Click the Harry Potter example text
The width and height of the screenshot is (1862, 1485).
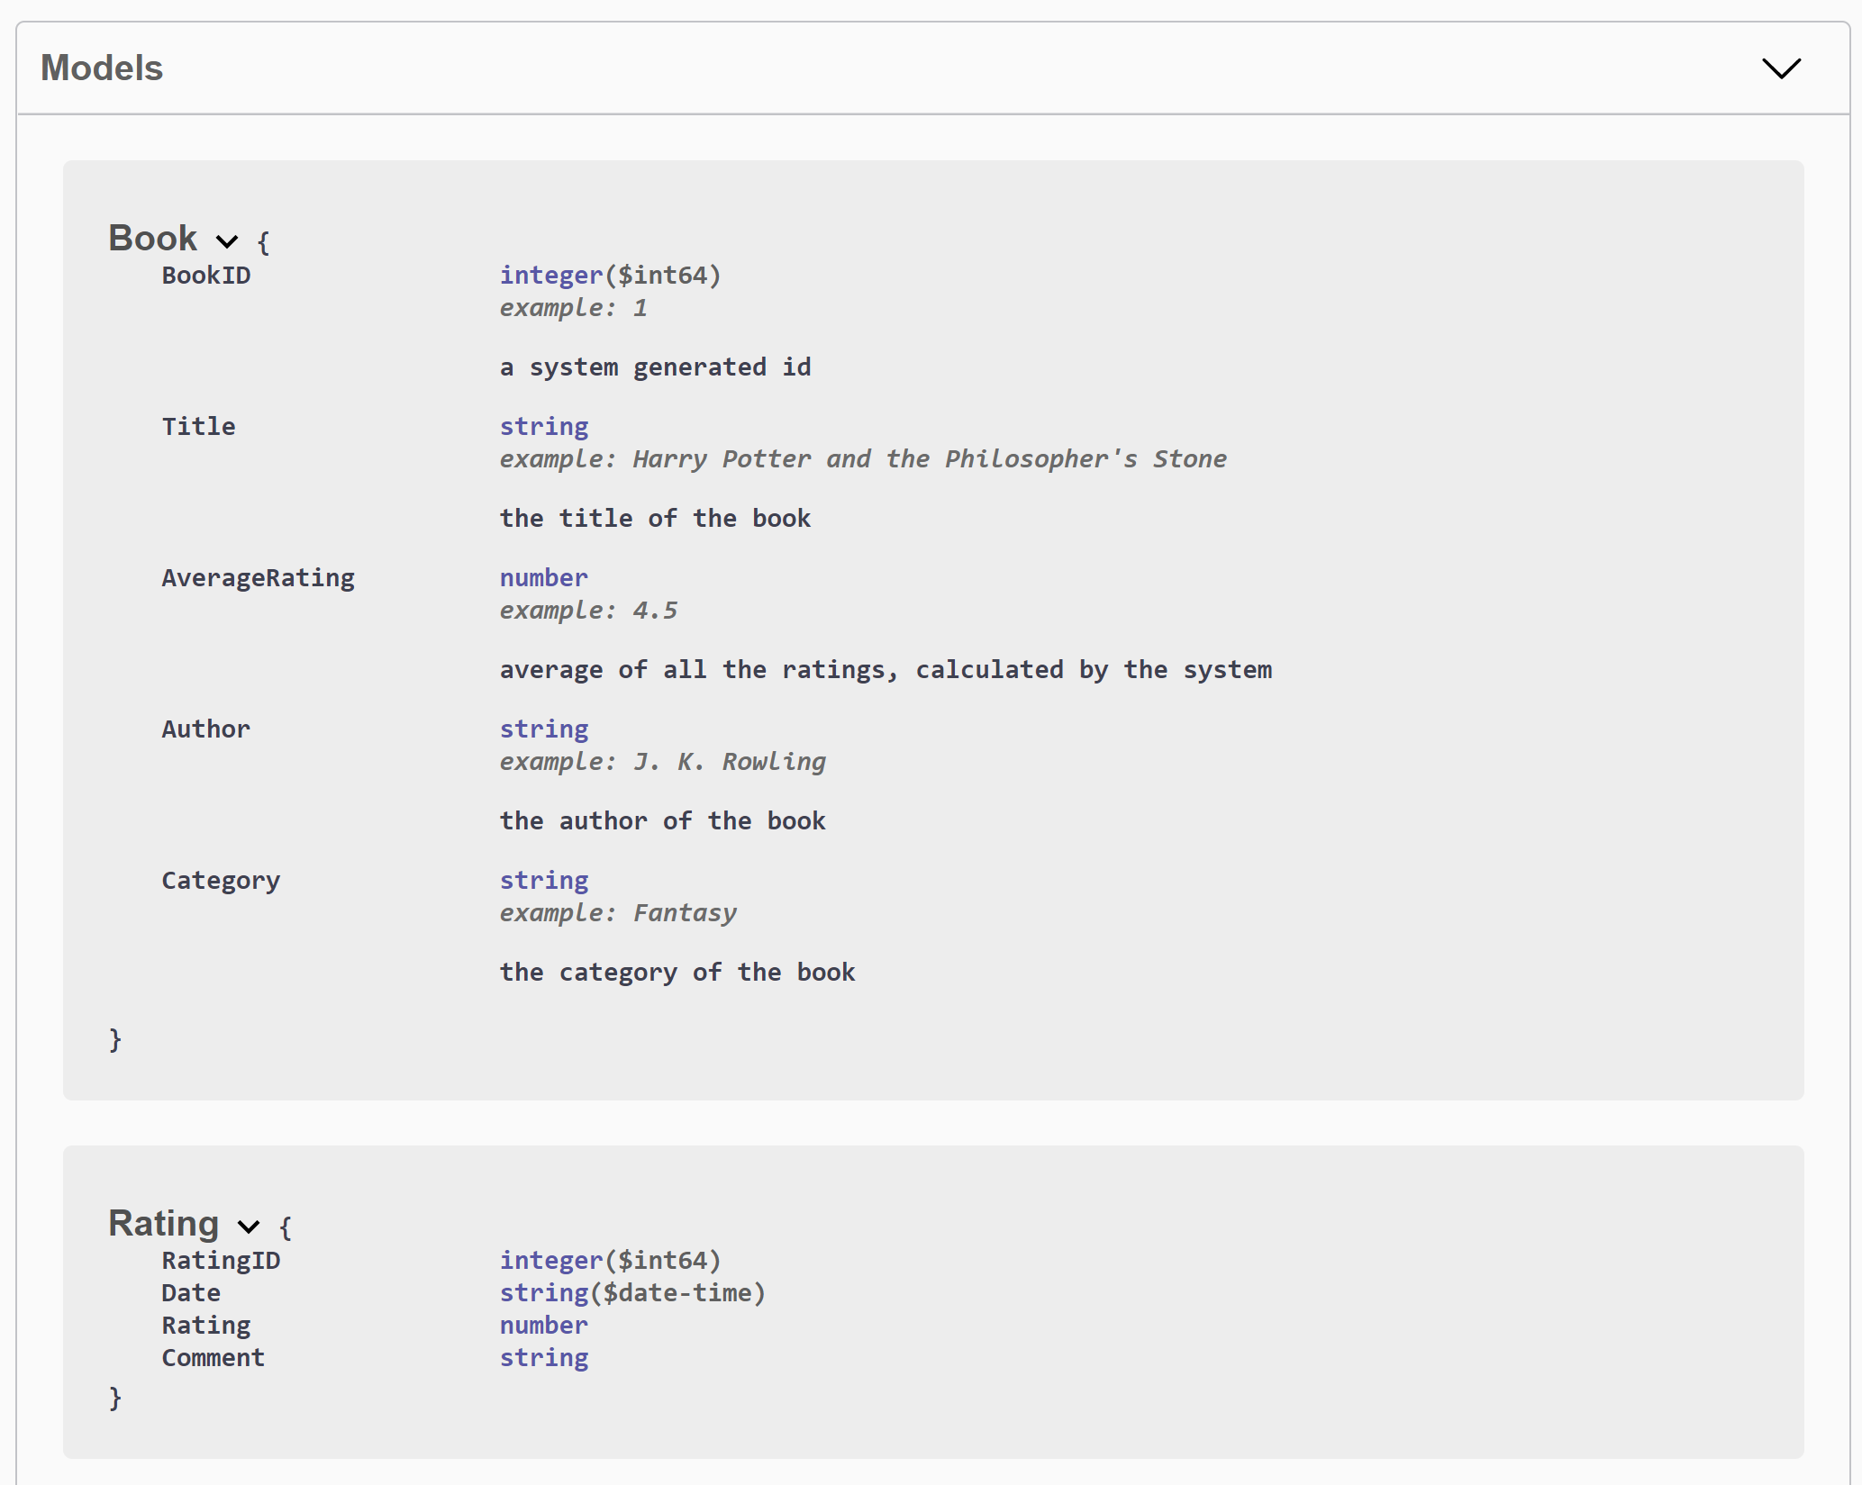tap(929, 459)
